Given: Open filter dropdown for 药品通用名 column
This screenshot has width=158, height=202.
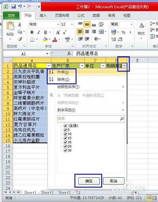Looking at the screenshot, I should coord(49,65).
